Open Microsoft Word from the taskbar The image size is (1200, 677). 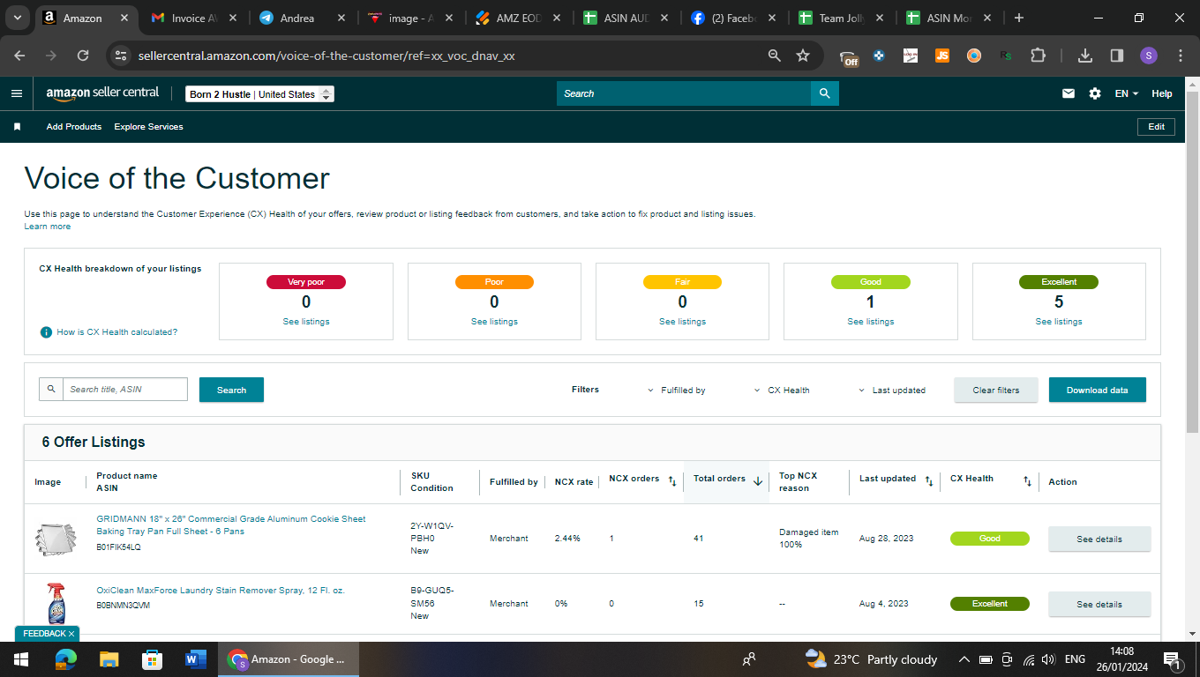[x=195, y=659]
